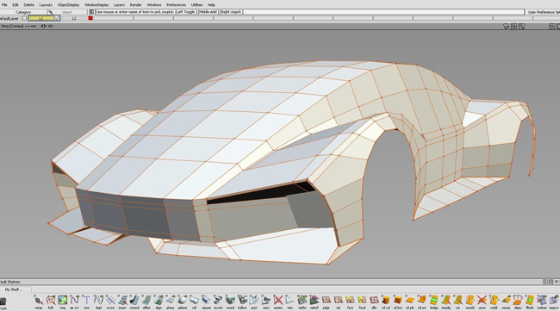Select the crvsct tool on the shelf
Viewport: 560px width, 311px height.
(x=110, y=302)
